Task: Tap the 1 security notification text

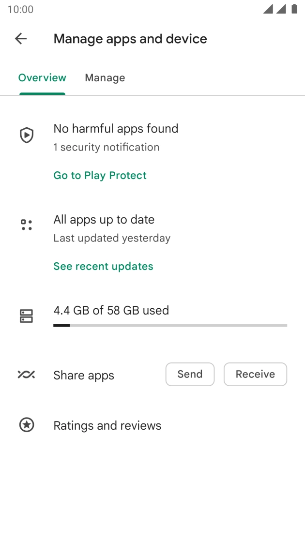Action: click(106, 147)
